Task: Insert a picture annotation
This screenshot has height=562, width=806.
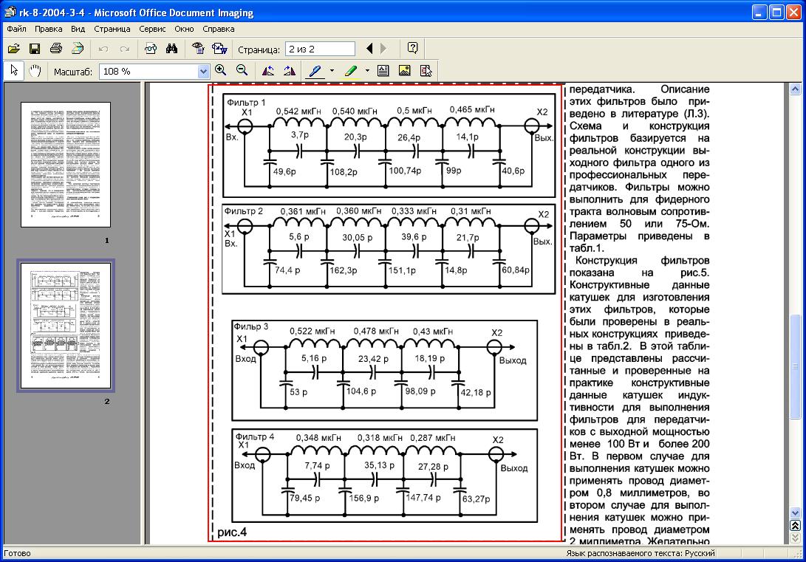Action: (x=405, y=71)
